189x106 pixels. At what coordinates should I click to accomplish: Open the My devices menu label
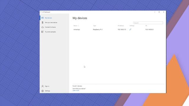coord(48,18)
